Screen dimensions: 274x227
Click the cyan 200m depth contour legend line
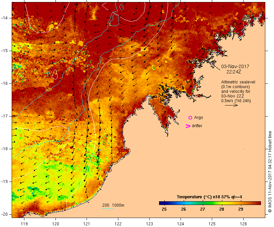(108, 208)
